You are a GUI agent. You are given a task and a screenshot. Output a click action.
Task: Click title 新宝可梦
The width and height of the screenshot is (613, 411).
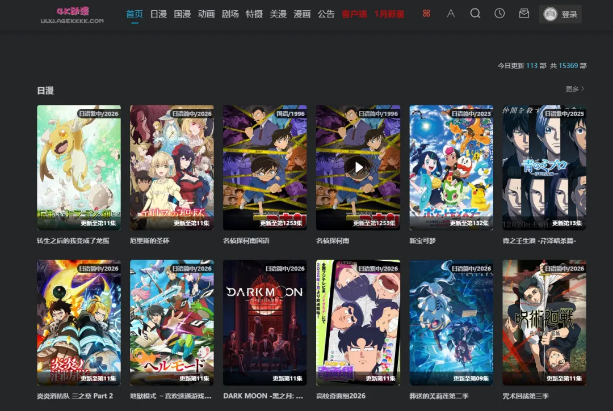[423, 241]
